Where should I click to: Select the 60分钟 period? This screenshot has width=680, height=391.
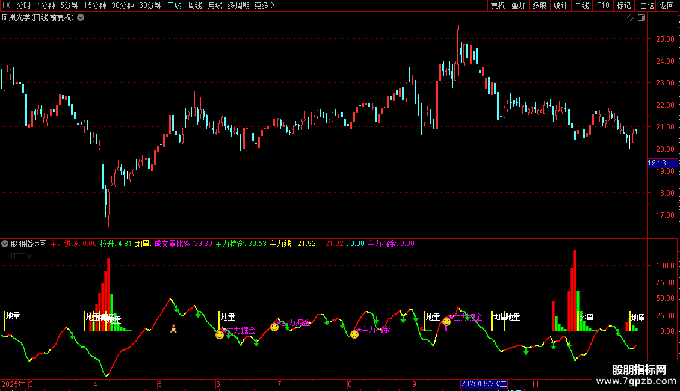150,5
